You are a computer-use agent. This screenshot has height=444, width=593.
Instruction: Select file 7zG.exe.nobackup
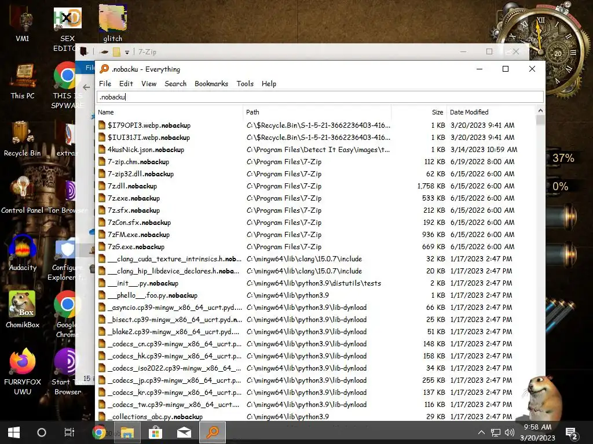pos(136,246)
